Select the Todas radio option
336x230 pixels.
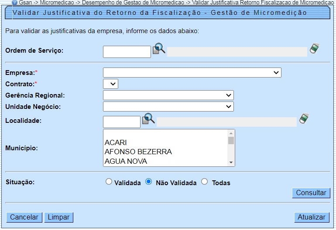[x=204, y=182]
